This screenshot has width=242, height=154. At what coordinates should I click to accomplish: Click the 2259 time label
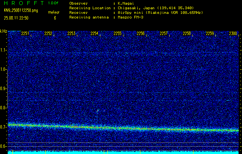tap(210, 33)
